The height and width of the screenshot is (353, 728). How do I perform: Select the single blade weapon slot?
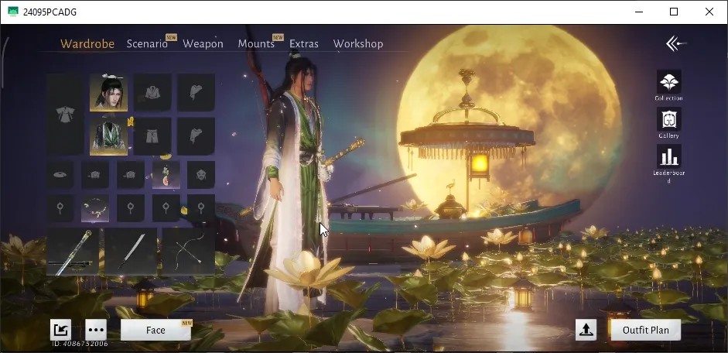pyautogui.click(x=131, y=252)
